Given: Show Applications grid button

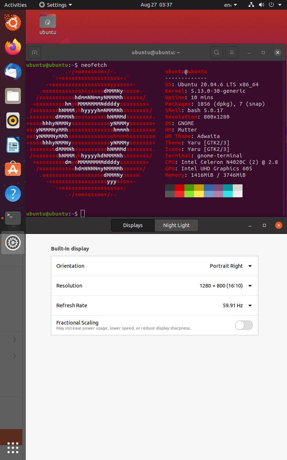Looking at the screenshot, I should click(13, 448).
